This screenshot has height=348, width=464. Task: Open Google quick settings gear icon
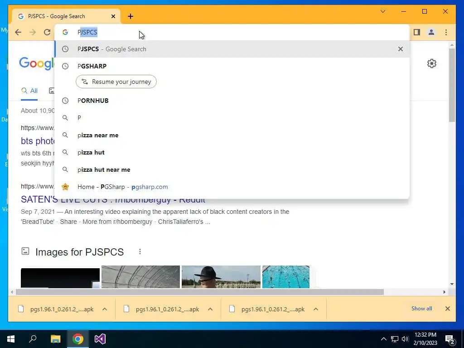pyautogui.click(x=432, y=63)
